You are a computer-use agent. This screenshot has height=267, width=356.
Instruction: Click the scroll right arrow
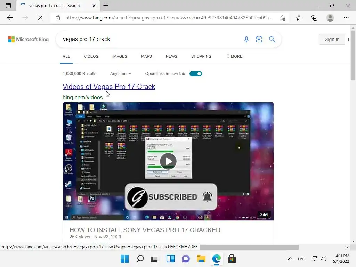pyautogui.click(x=347, y=247)
